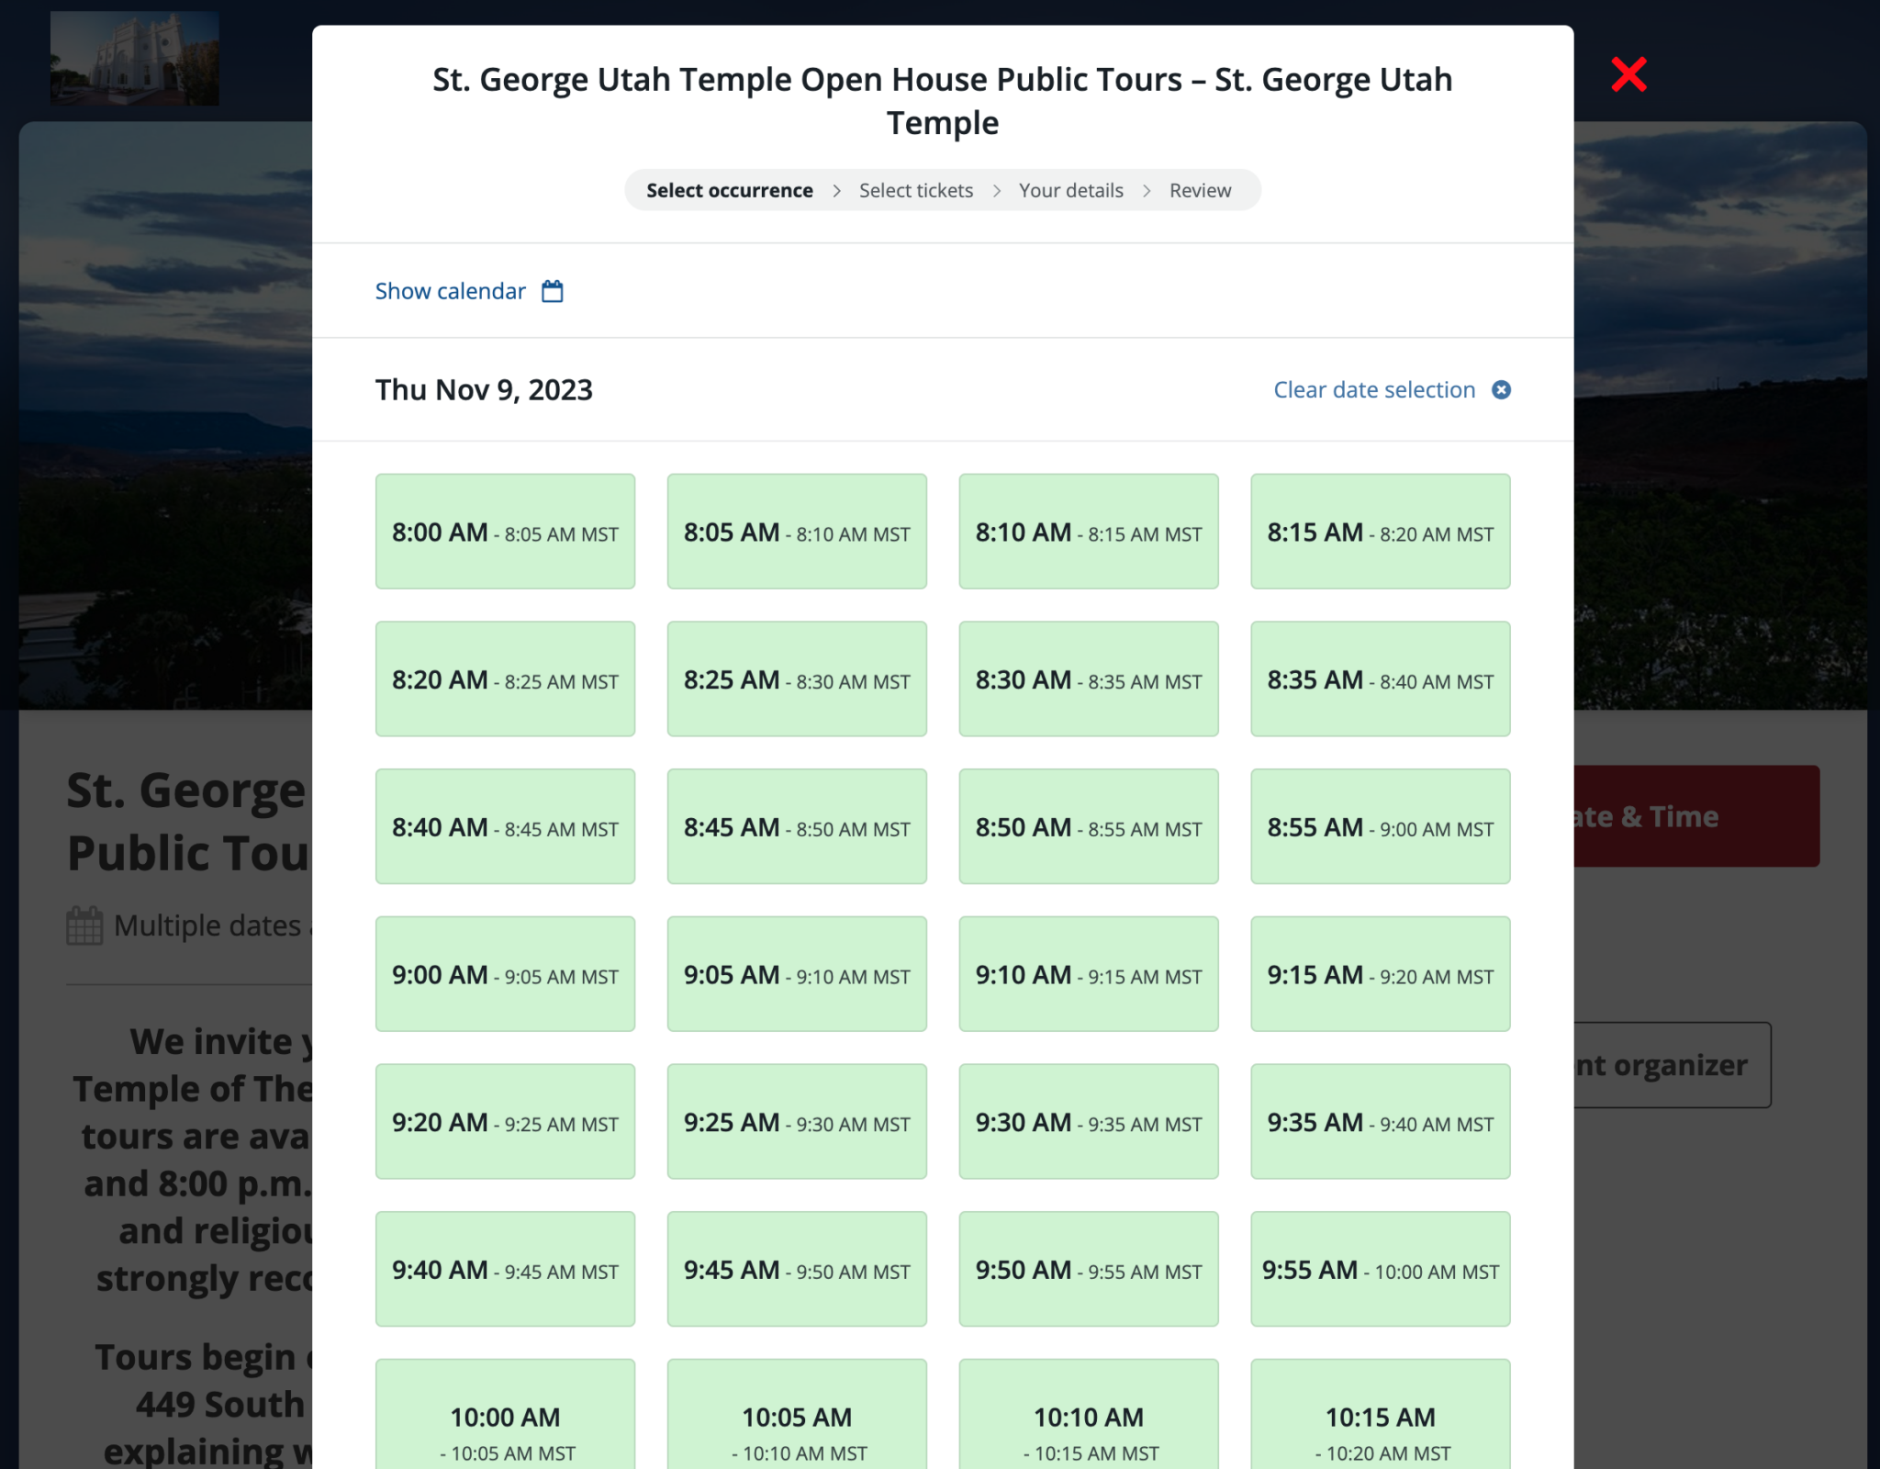Choose the 9:00 AM time slot

pos(505,974)
